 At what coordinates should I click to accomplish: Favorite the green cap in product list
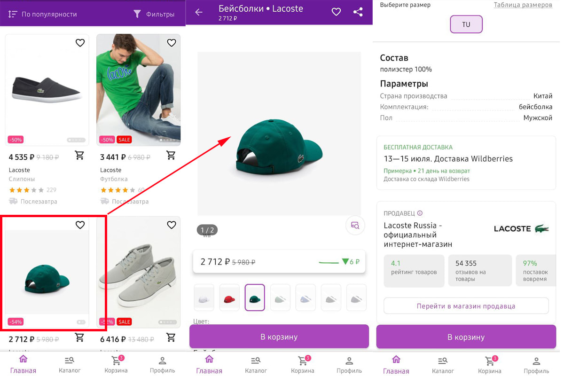(x=80, y=225)
